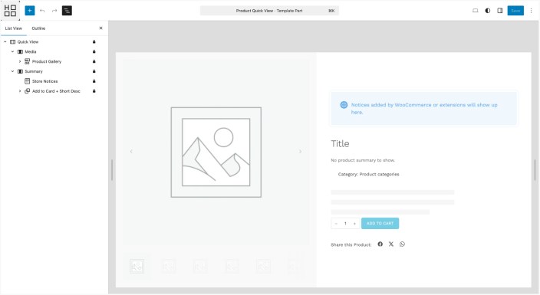The height and width of the screenshot is (295, 540).
Task: Select the first gallery thumbnail
Action: [x=137, y=266]
